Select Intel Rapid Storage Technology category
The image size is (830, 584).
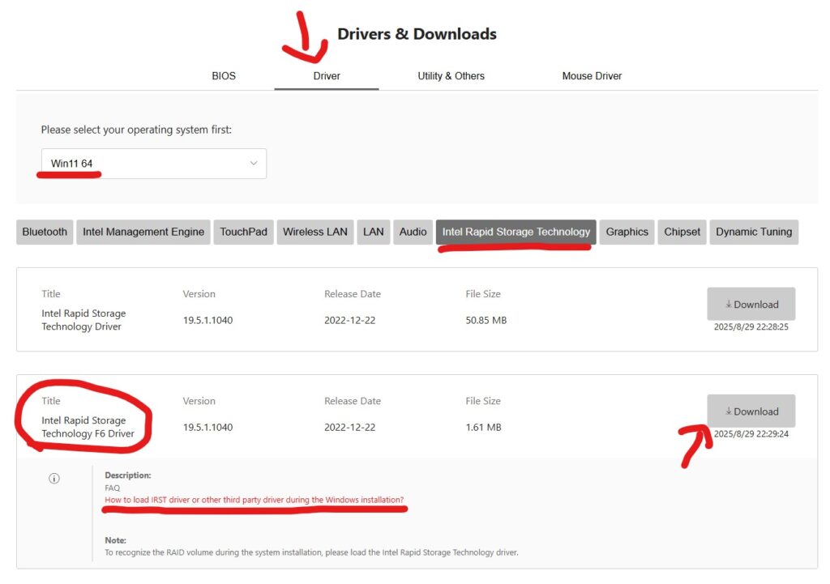coord(516,232)
